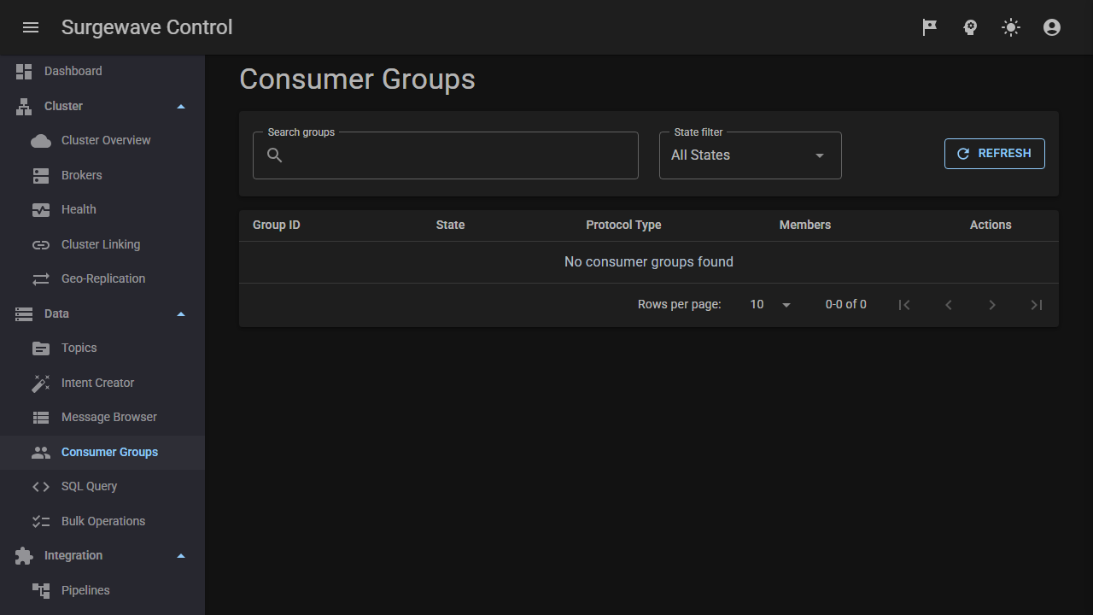Screen dimensions: 1093x615
Task: Click the Group ID column header
Action: click(x=277, y=225)
